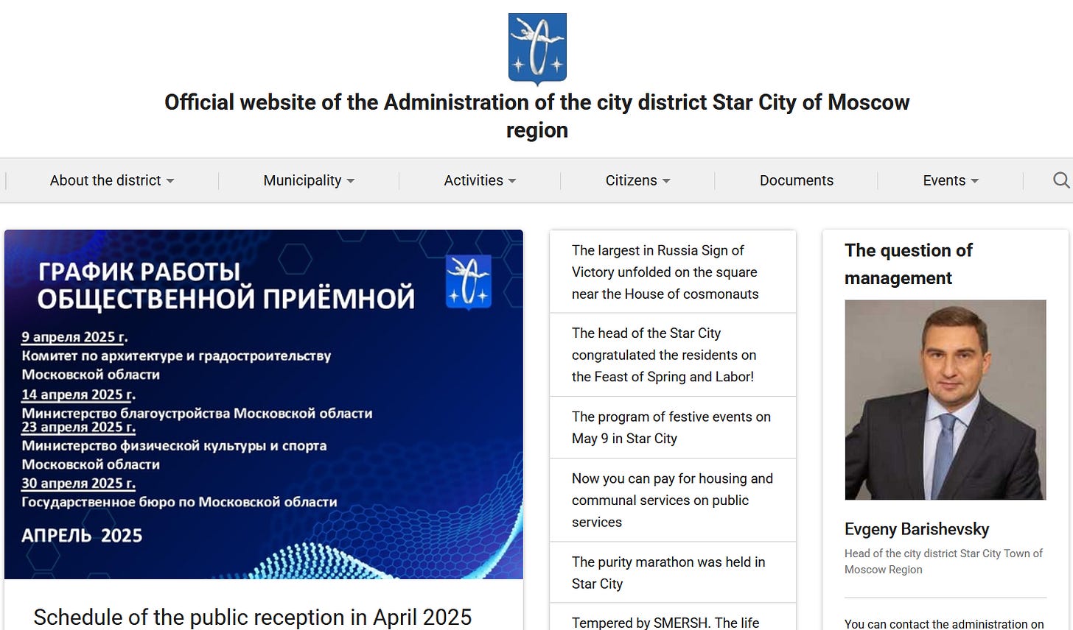1073x630 pixels.
Task: Open the Municipality menu
Action: [309, 180]
